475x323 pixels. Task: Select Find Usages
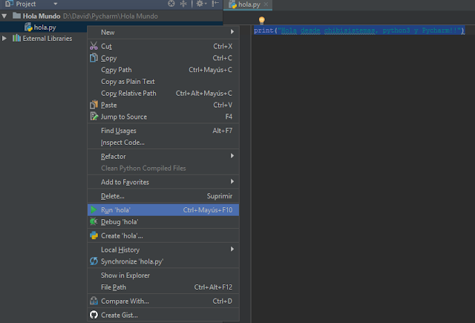coord(163,131)
